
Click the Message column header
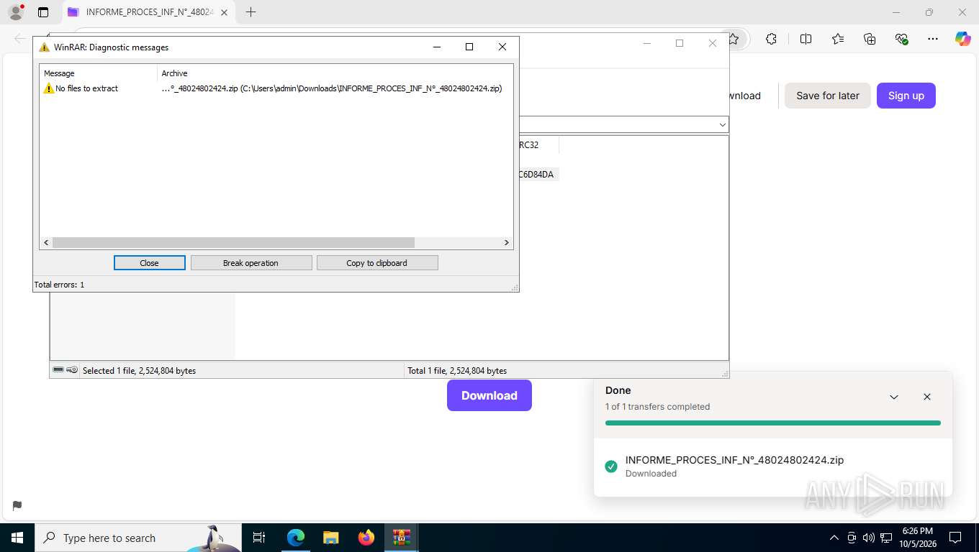click(99, 73)
